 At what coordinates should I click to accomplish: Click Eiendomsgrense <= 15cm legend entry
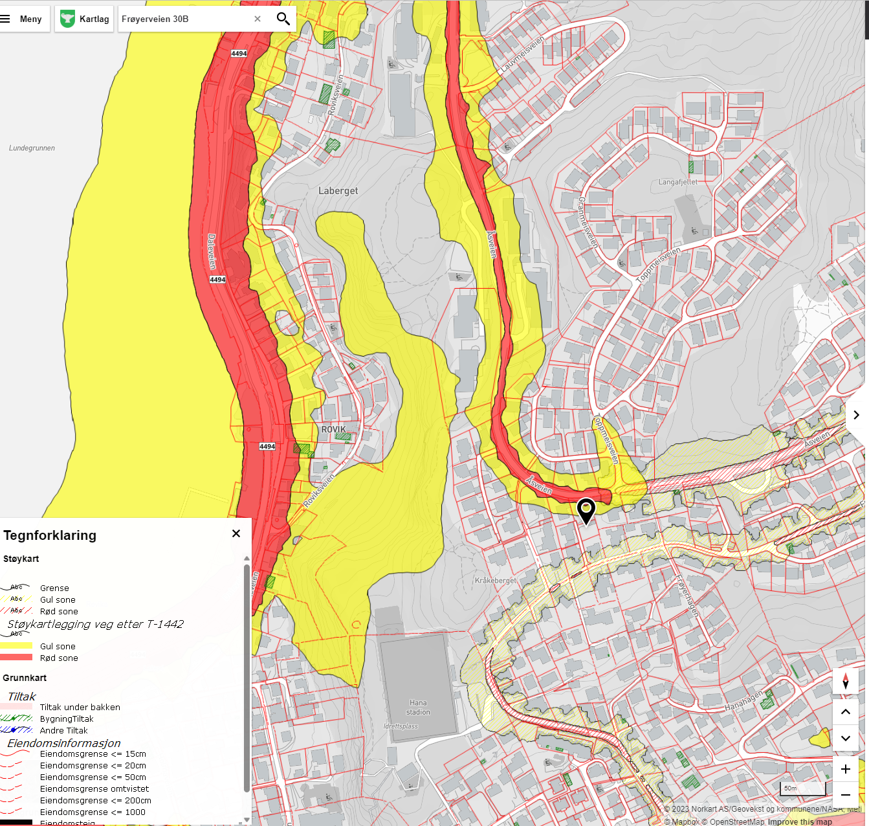click(x=93, y=754)
